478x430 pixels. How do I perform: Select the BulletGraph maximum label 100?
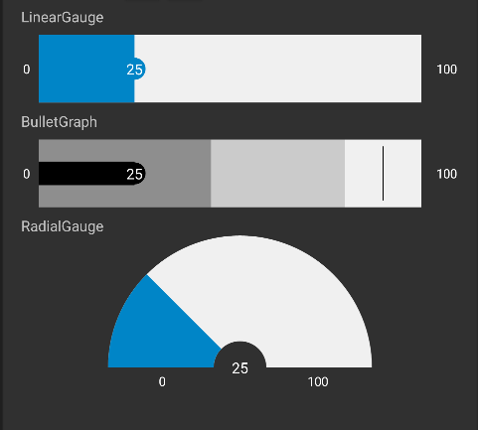[446, 174]
